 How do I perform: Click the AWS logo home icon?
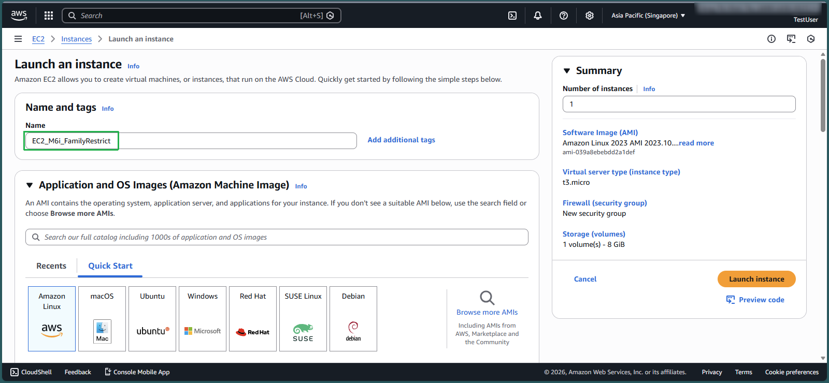pos(19,16)
